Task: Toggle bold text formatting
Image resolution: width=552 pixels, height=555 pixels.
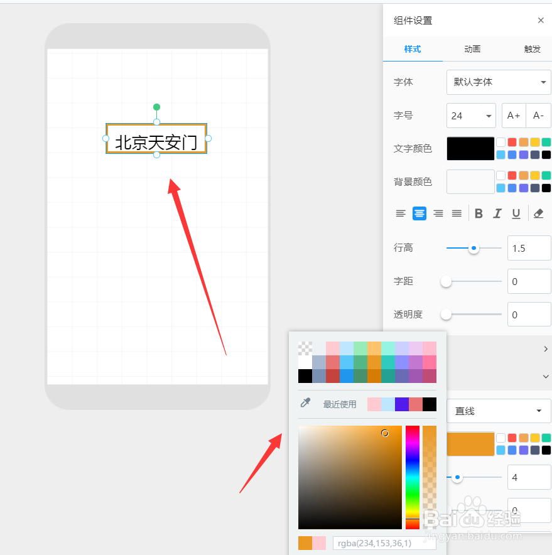Action: pyautogui.click(x=479, y=213)
